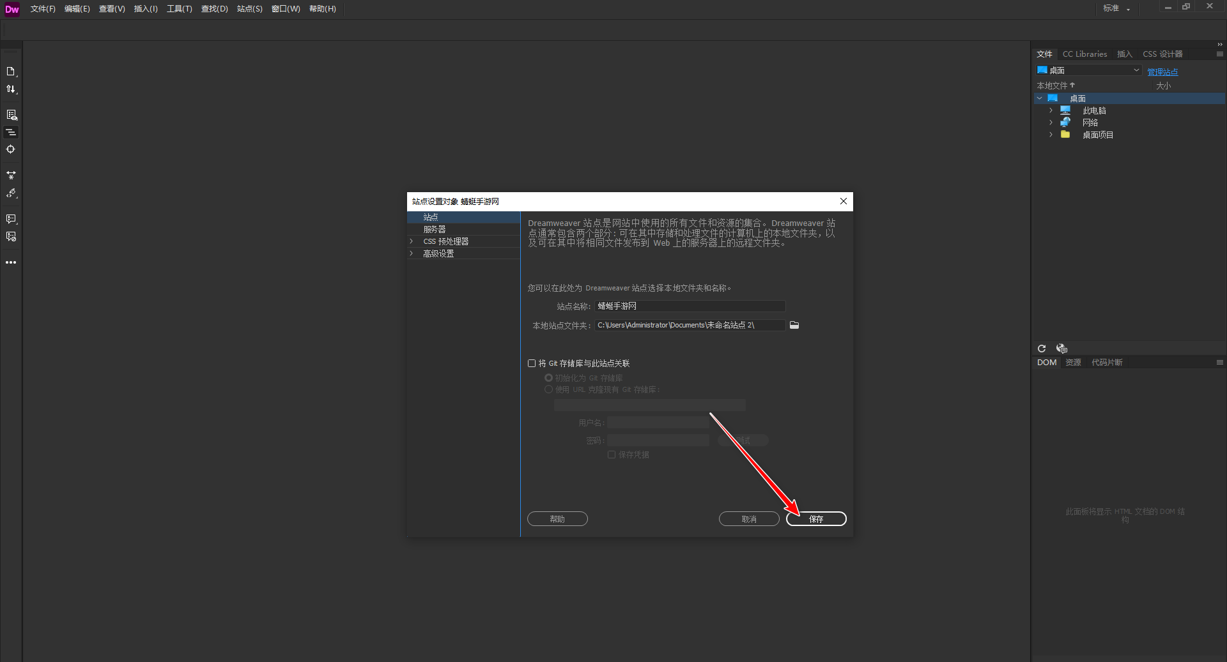
Task: Activate the Inspect crosshair icon
Action: [x=11, y=149]
